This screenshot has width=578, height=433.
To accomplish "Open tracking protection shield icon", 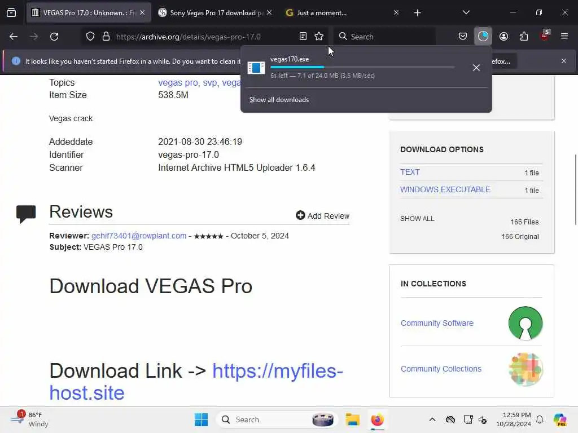I will point(90,37).
